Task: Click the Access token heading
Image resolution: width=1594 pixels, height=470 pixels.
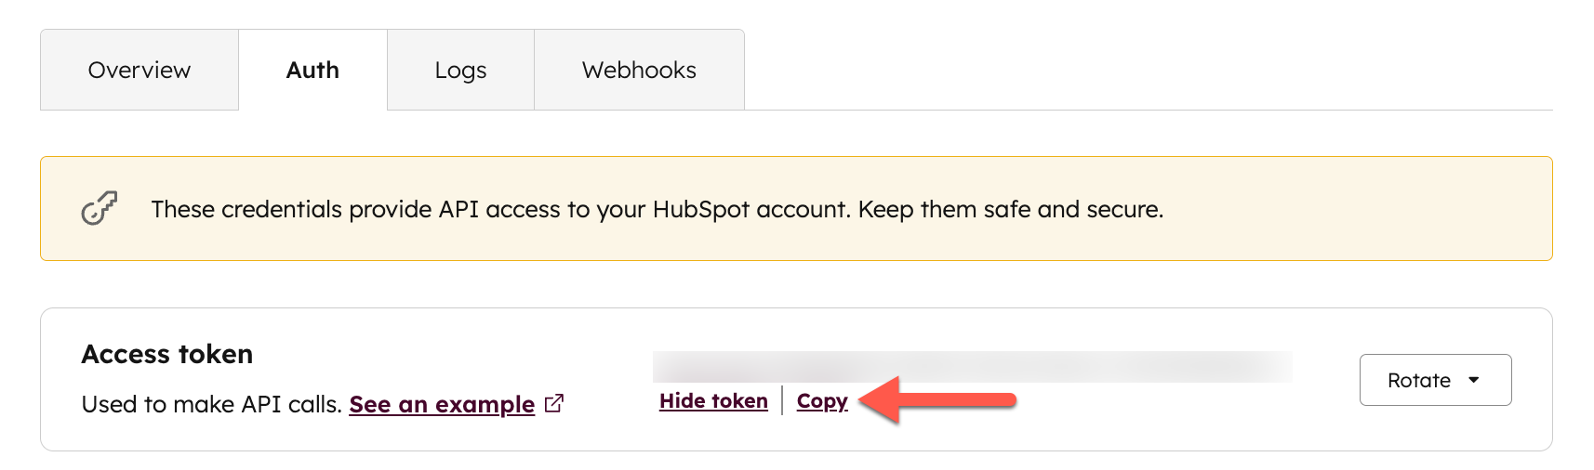Action: [167, 354]
